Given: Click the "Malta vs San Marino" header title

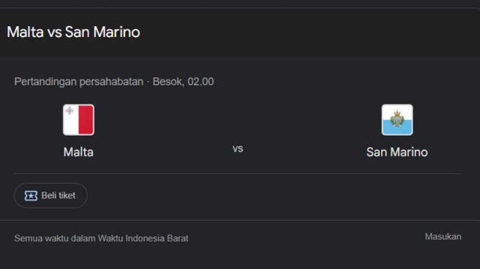Looking at the screenshot, I should click(x=73, y=32).
